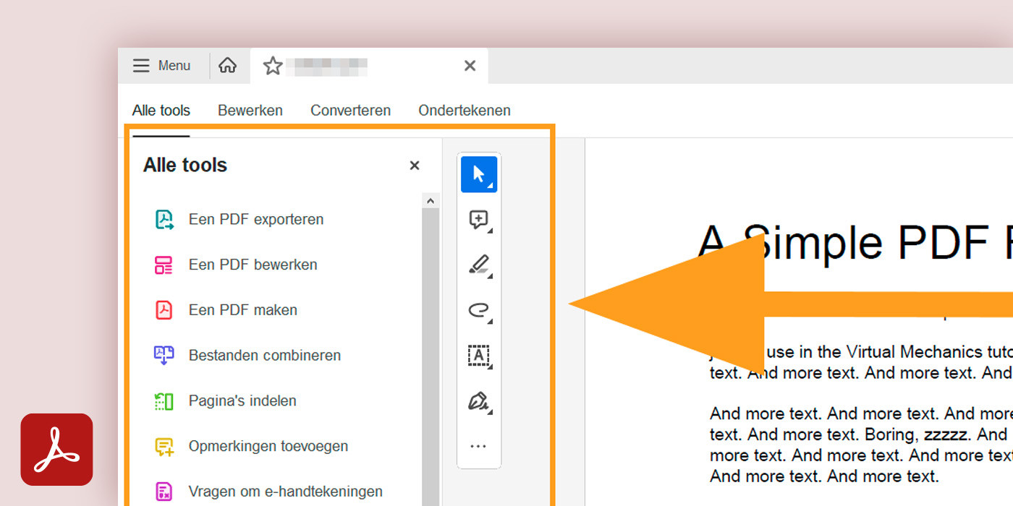Select the freehand draw loop tool
1013x506 pixels.
click(x=479, y=311)
